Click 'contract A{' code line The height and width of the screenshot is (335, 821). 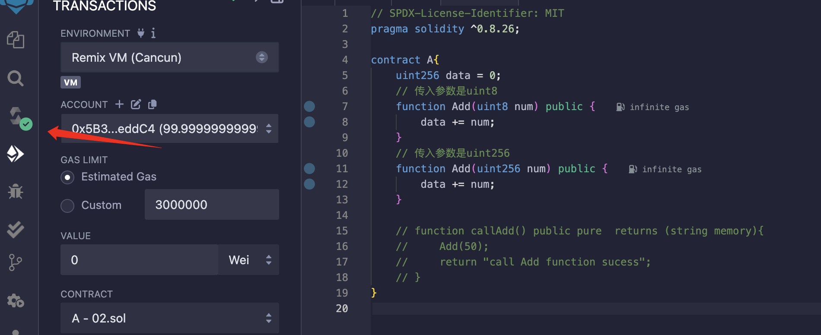tap(405, 60)
